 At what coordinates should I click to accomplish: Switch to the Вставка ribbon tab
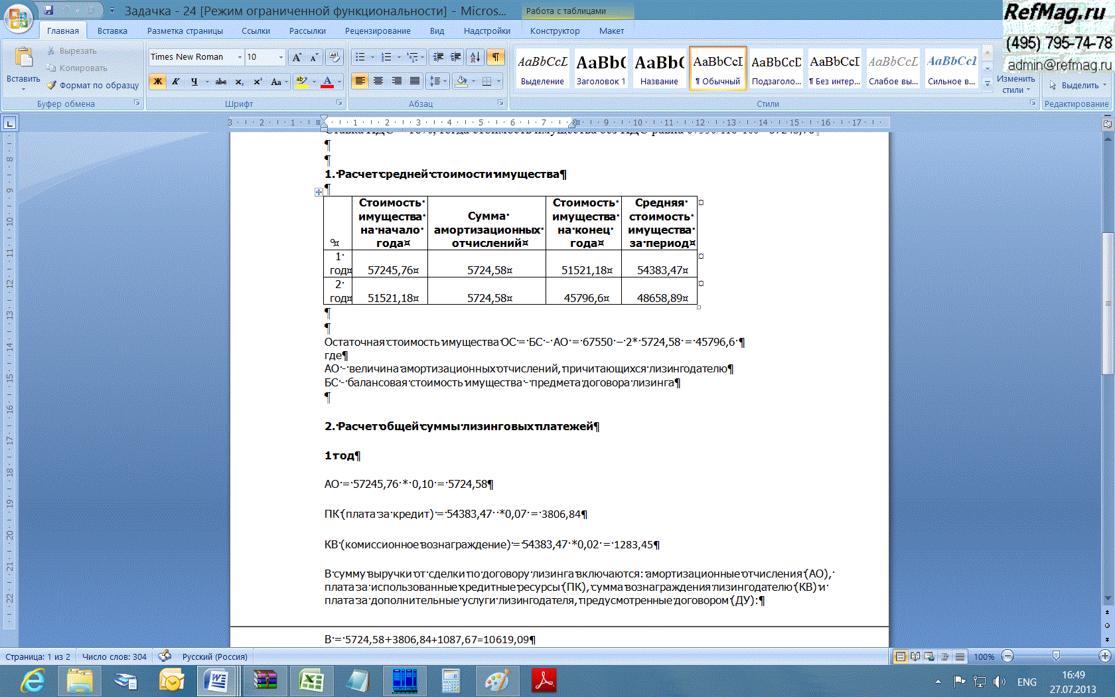coord(112,31)
